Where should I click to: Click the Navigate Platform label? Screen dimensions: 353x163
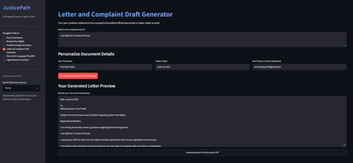[11, 33]
